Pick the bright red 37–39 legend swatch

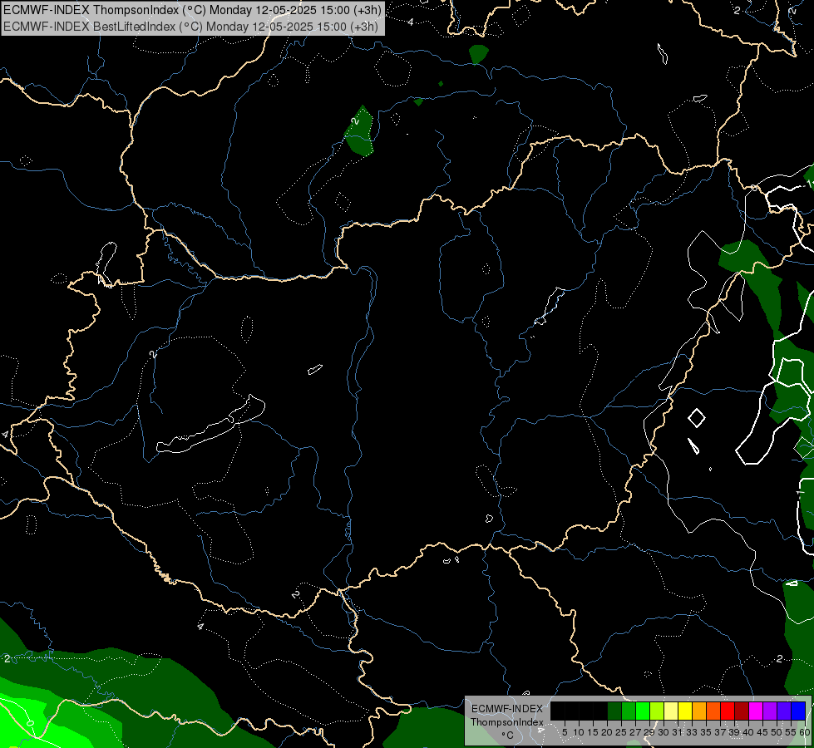tap(728, 711)
